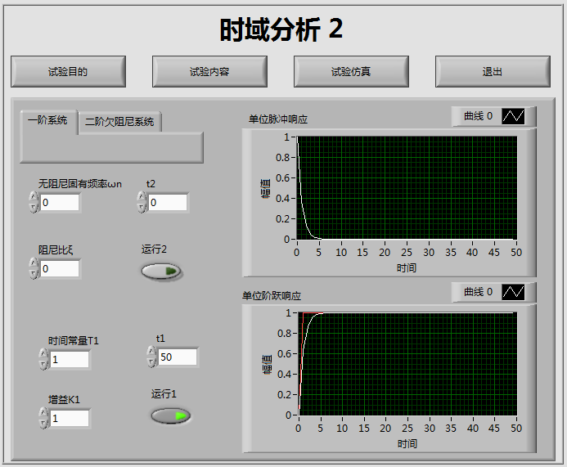
Task: Focus the 阻尼比ξ input field
Action: pos(60,268)
